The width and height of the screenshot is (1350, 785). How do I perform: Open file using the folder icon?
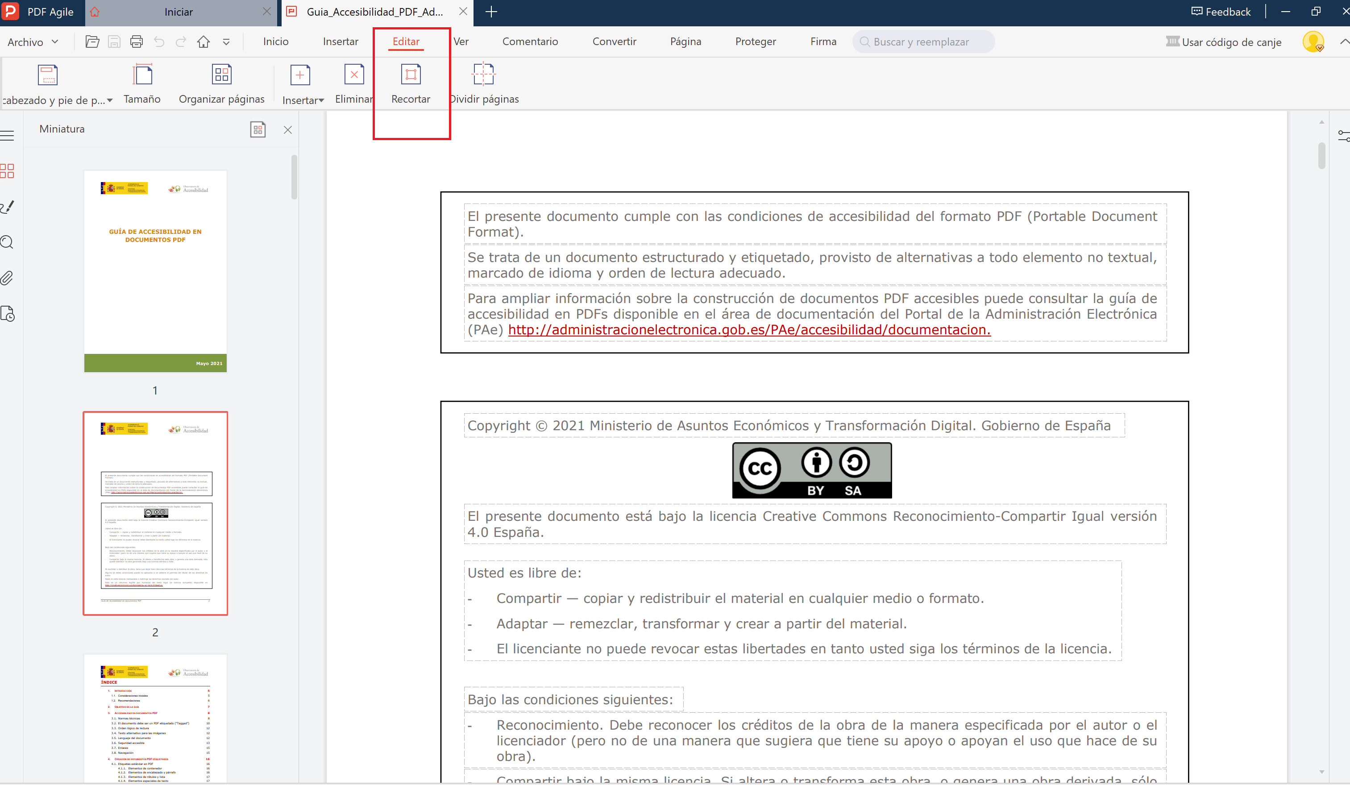click(x=92, y=42)
